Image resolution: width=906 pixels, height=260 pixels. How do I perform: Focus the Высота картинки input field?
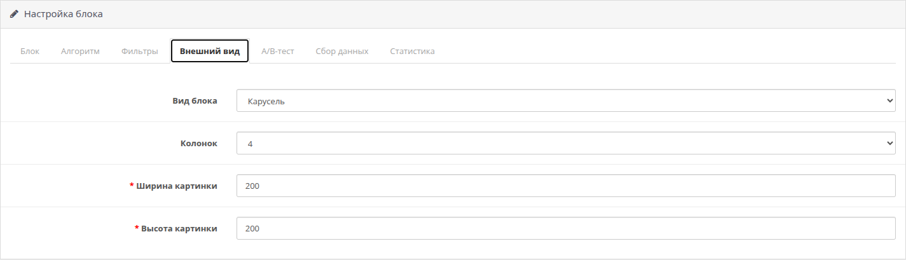[x=566, y=229]
